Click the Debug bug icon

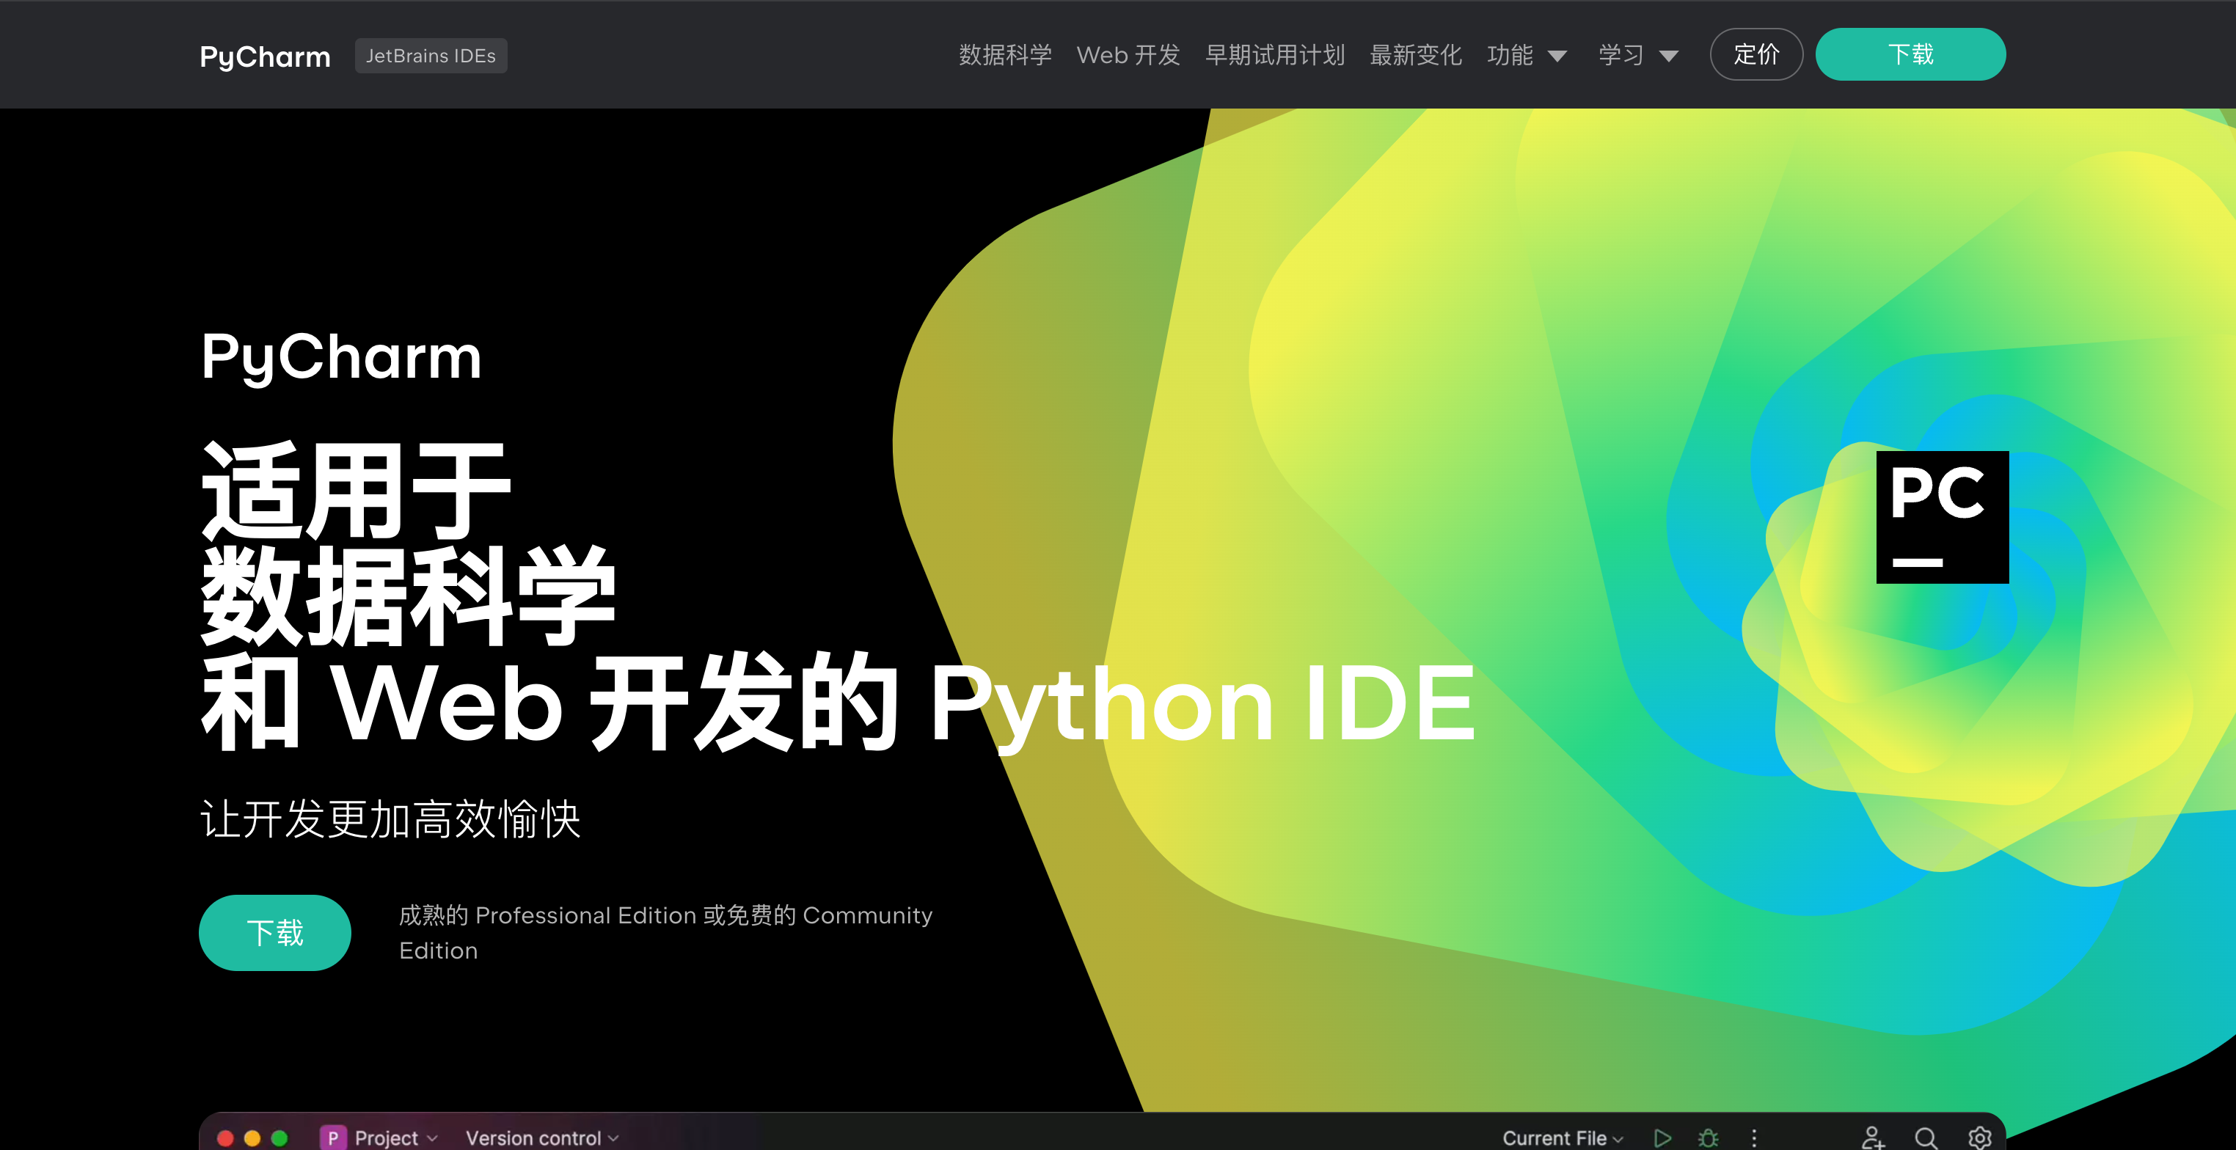click(x=1709, y=1137)
